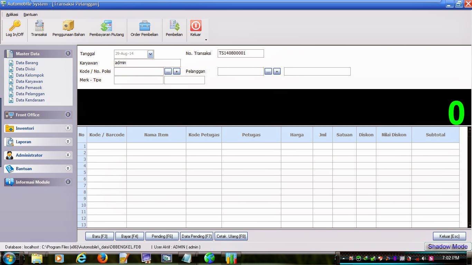The width and height of the screenshot is (472, 265).
Task: Click the Keluar [Esc] button
Action: (x=450, y=236)
